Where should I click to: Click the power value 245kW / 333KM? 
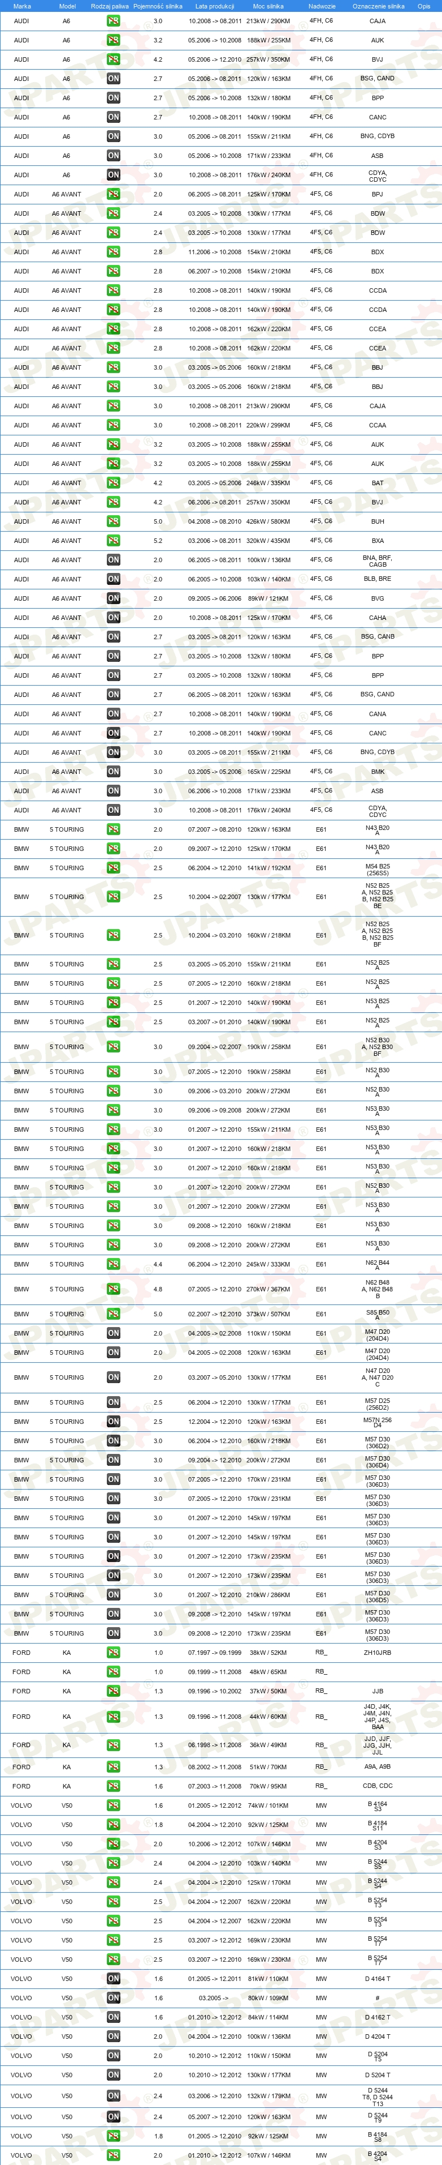[268, 1264]
